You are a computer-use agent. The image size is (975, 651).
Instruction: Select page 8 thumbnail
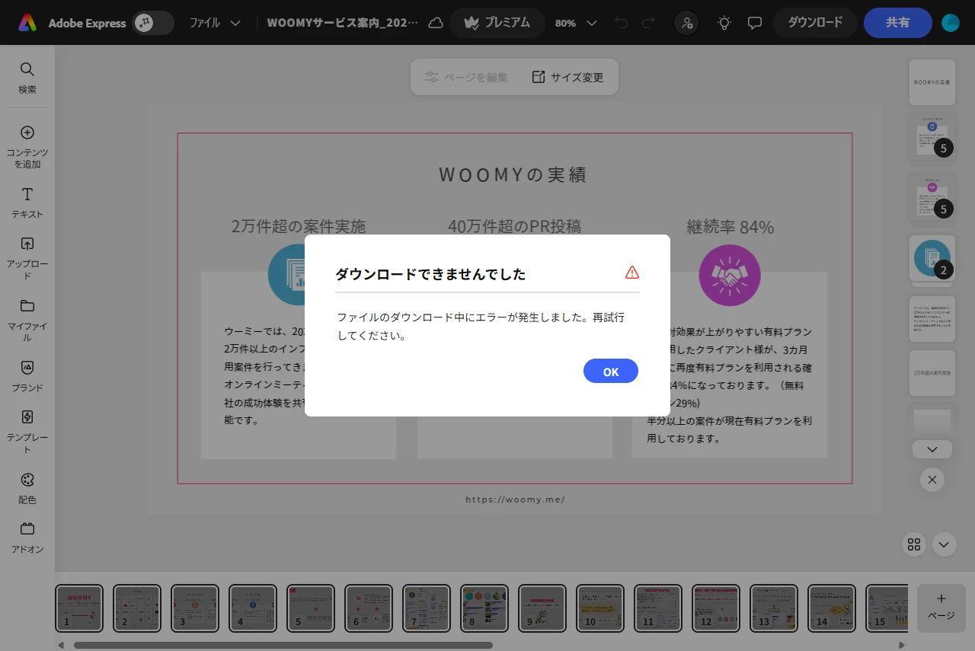484,608
